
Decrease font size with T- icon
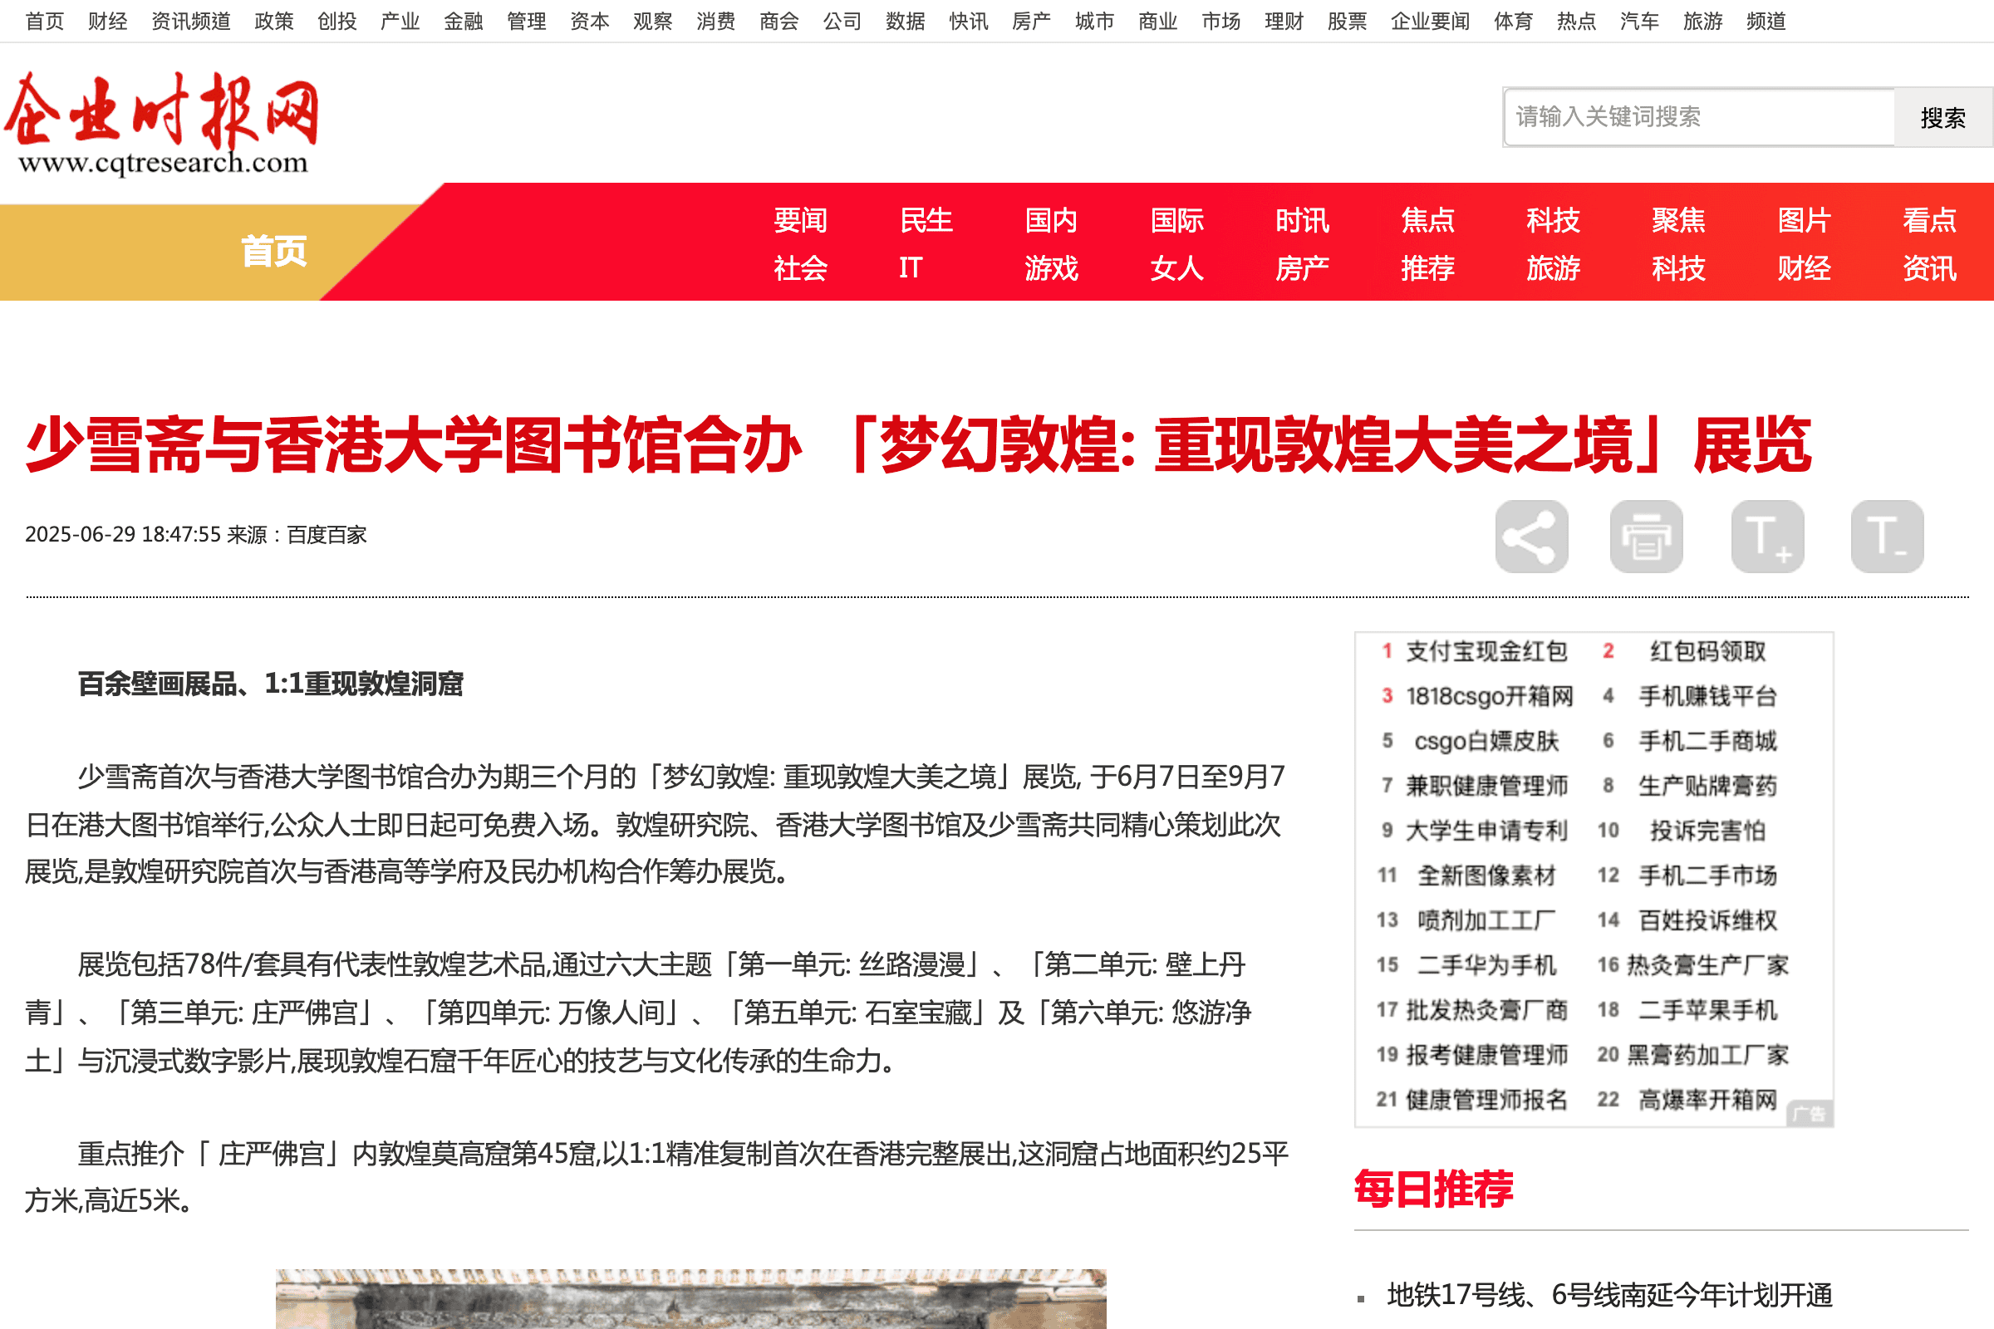[x=1887, y=537]
